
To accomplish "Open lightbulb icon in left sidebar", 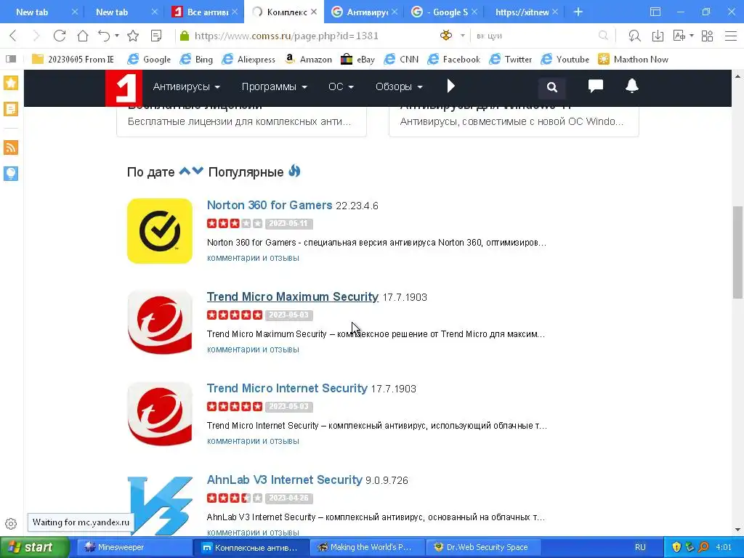I will (11, 174).
